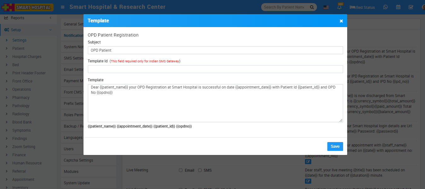Save the OPD Patient template

click(335, 146)
